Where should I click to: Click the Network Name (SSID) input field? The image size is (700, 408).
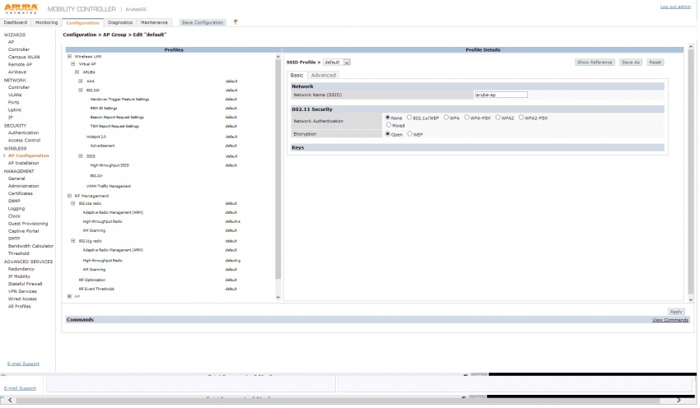tap(501, 95)
